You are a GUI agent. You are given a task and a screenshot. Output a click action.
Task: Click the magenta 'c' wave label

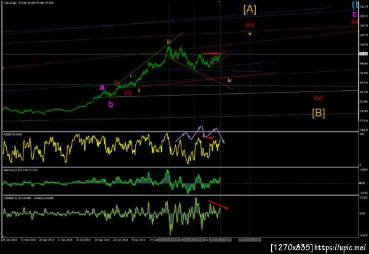pos(355,14)
